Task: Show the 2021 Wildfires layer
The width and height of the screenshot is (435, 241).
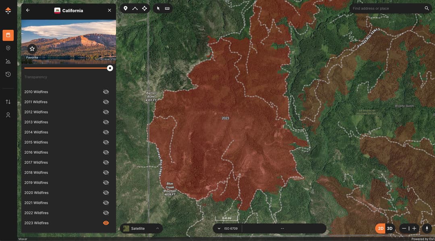Action: [106, 203]
